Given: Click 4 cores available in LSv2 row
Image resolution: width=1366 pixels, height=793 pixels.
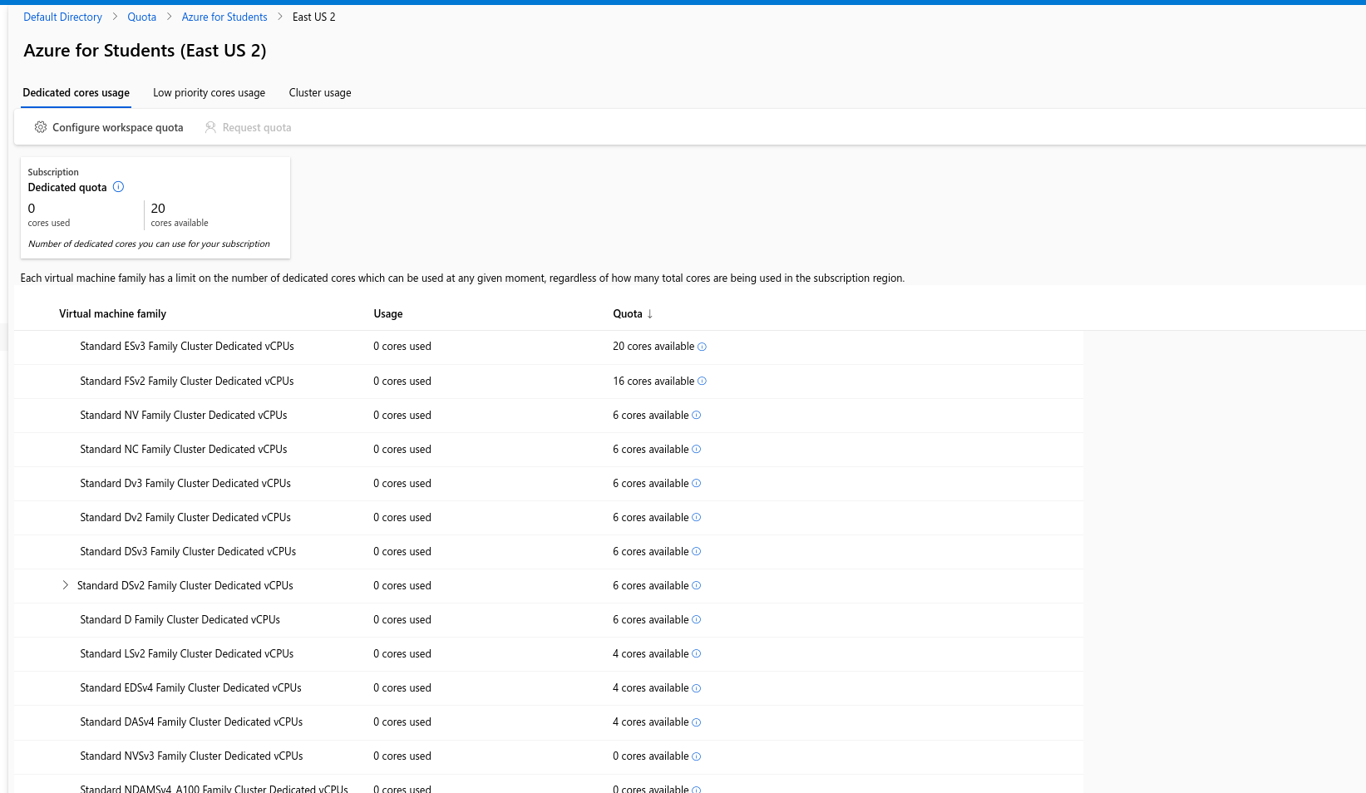Looking at the screenshot, I should [651, 653].
